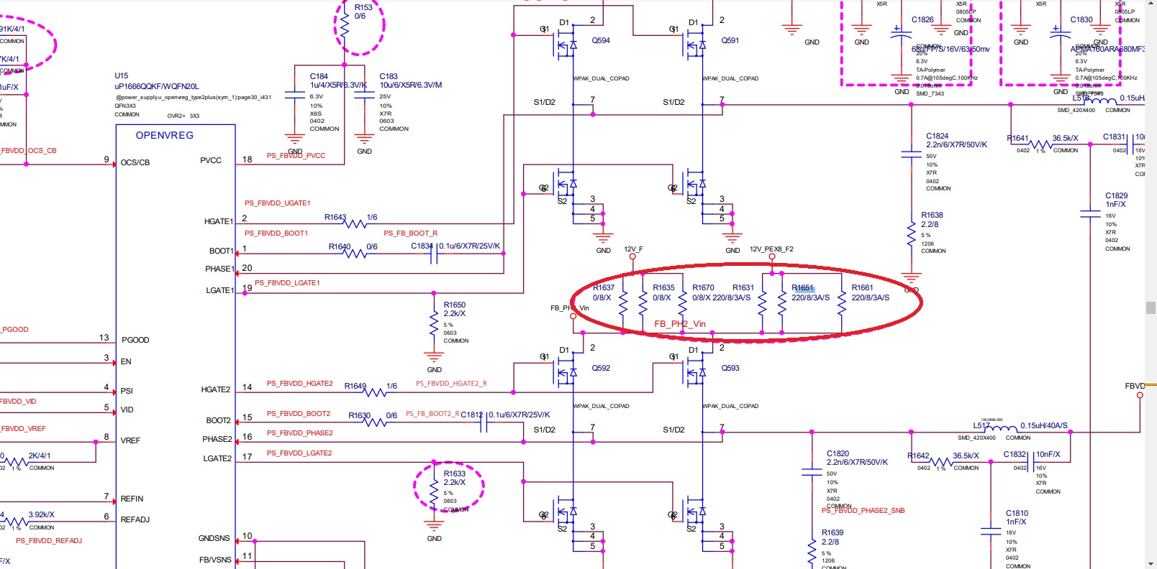
Task: Click the R1633 resistor label
Action: (x=455, y=473)
